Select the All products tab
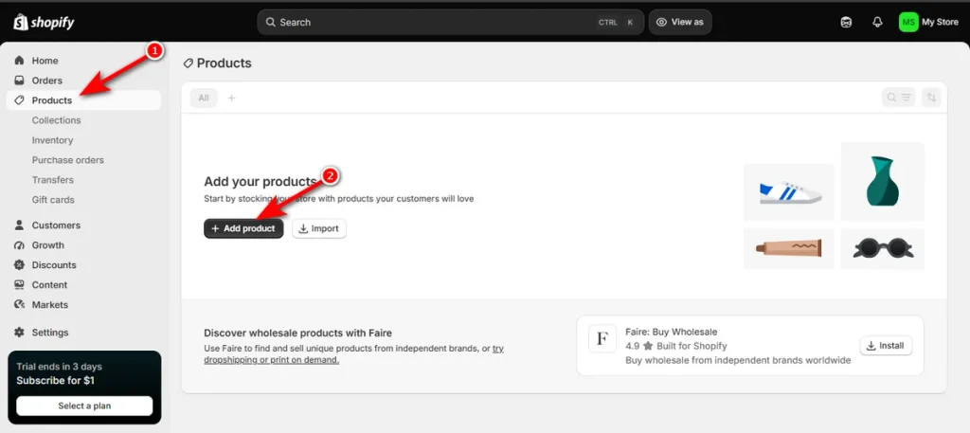The height and width of the screenshot is (433, 970). coord(204,98)
